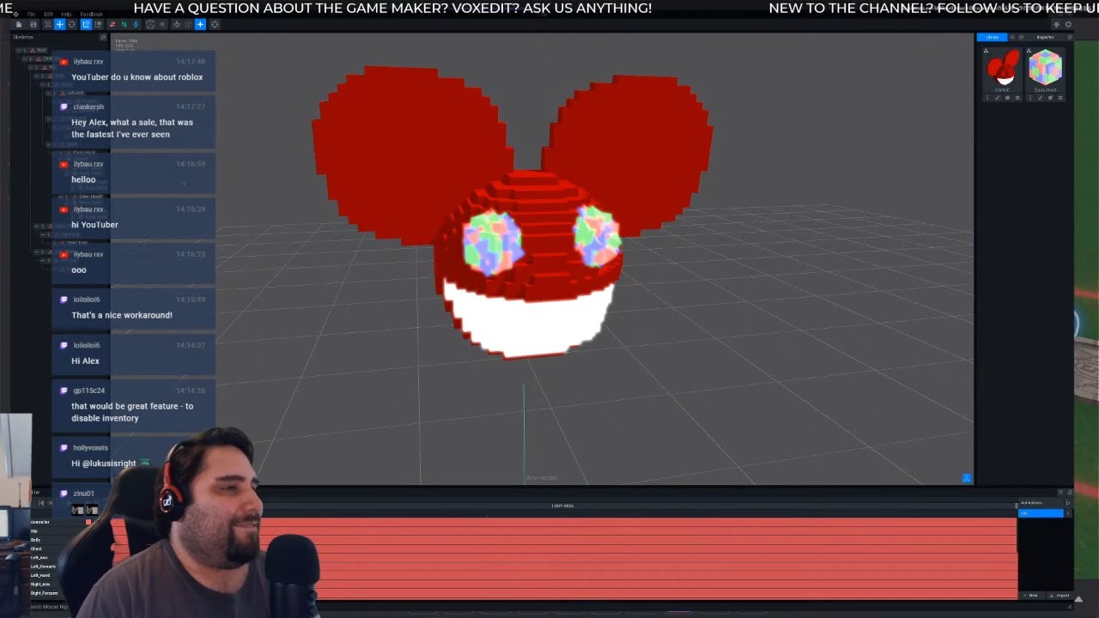
Task: Click the green vertical arrows toolbar icon
Action: pos(124,25)
